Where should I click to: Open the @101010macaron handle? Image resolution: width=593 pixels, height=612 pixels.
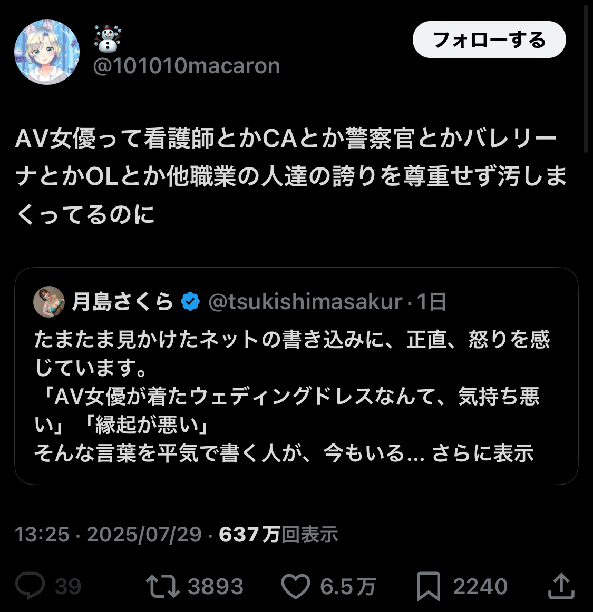(187, 65)
